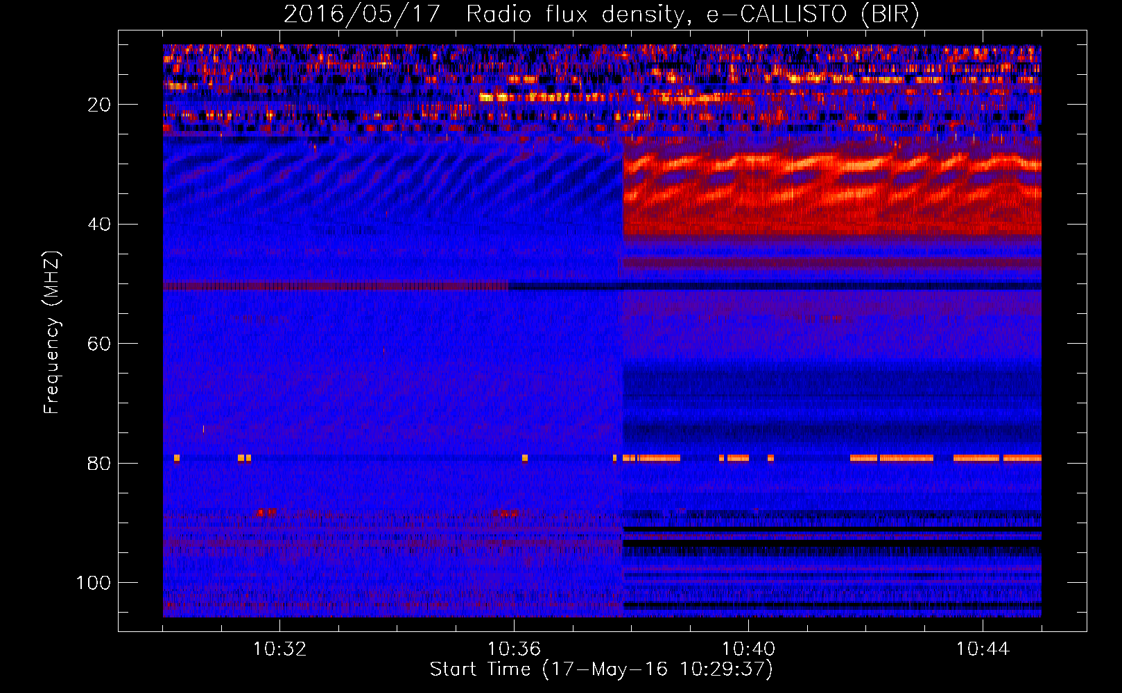Click the '60' frequency tick label
Screen dimensions: 1122x693
(99, 344)
